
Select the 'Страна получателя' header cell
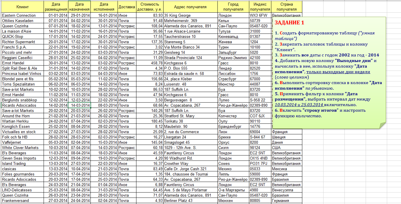pyautogui.click(x=286, y=7)
